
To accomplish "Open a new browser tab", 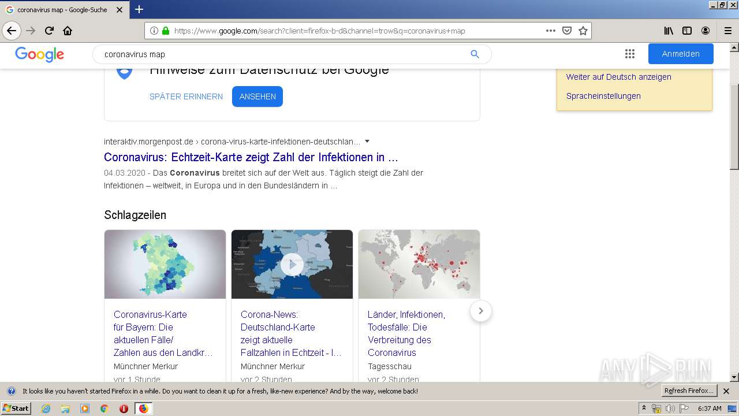I will tap(139, 9).
